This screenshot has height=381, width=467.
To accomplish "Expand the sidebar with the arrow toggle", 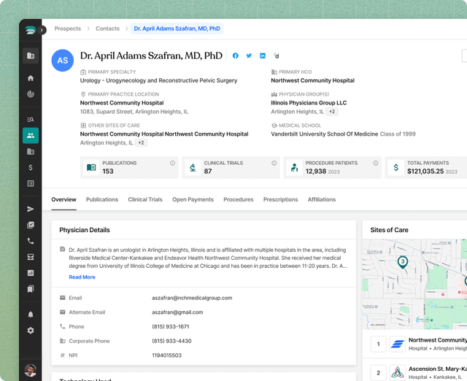I will point(42,30).
